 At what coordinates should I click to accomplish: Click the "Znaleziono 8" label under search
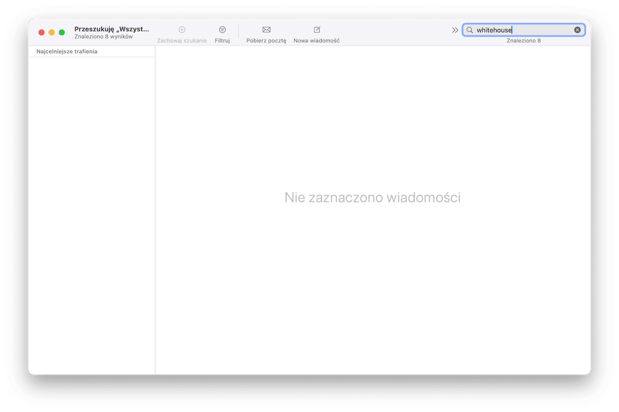pyautogui.click(x=524, y=41)
